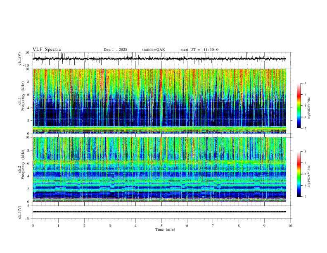This screenshot has height=253, width=327.
Task: Click the '-3' label on ch.1 colorbar
Action: click(x=304, y=84)
